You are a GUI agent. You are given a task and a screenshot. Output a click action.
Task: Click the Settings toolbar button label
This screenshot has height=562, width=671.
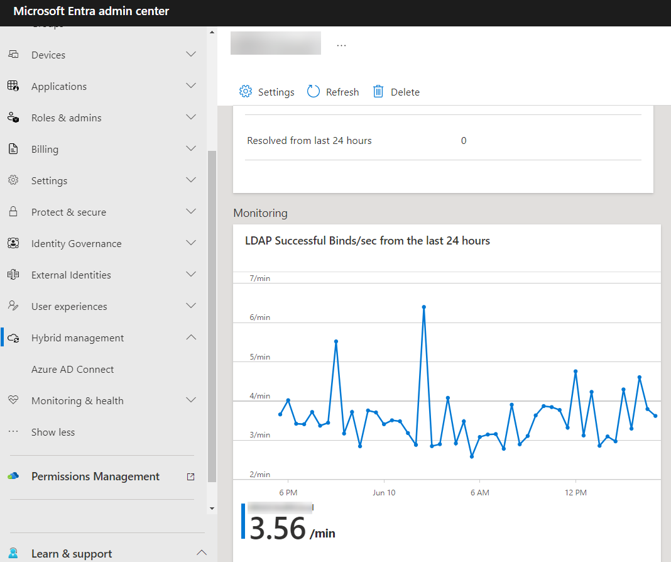click(276, 92)
